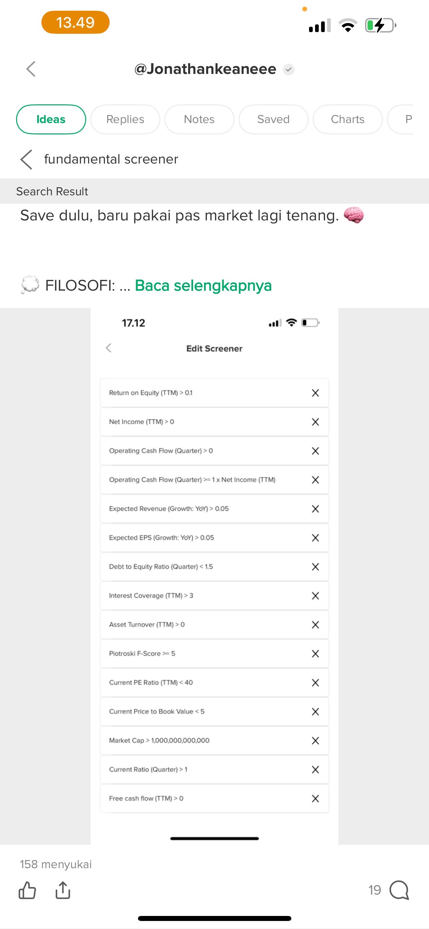The height and width of the screenshot is (929, 429).
Task: Tap the back arrow beside the username
Action: 31,69
